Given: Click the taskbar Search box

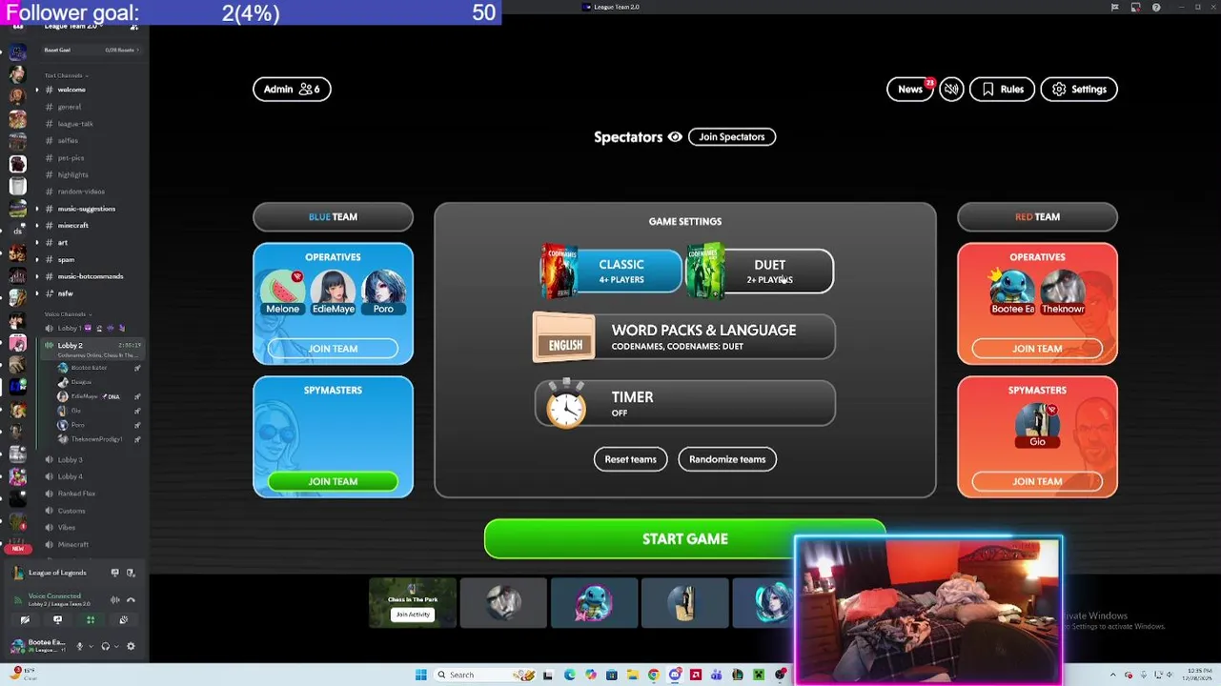Looking at the screenshot, I should [486, 675].
